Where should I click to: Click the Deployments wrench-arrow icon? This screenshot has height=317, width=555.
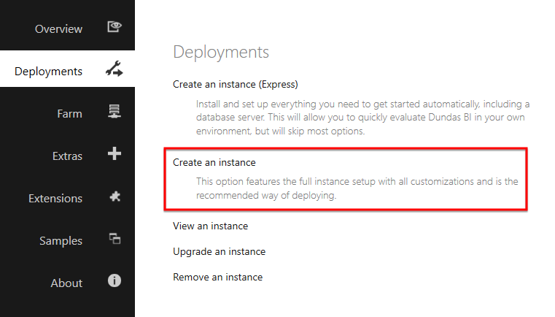coord(115,69)
